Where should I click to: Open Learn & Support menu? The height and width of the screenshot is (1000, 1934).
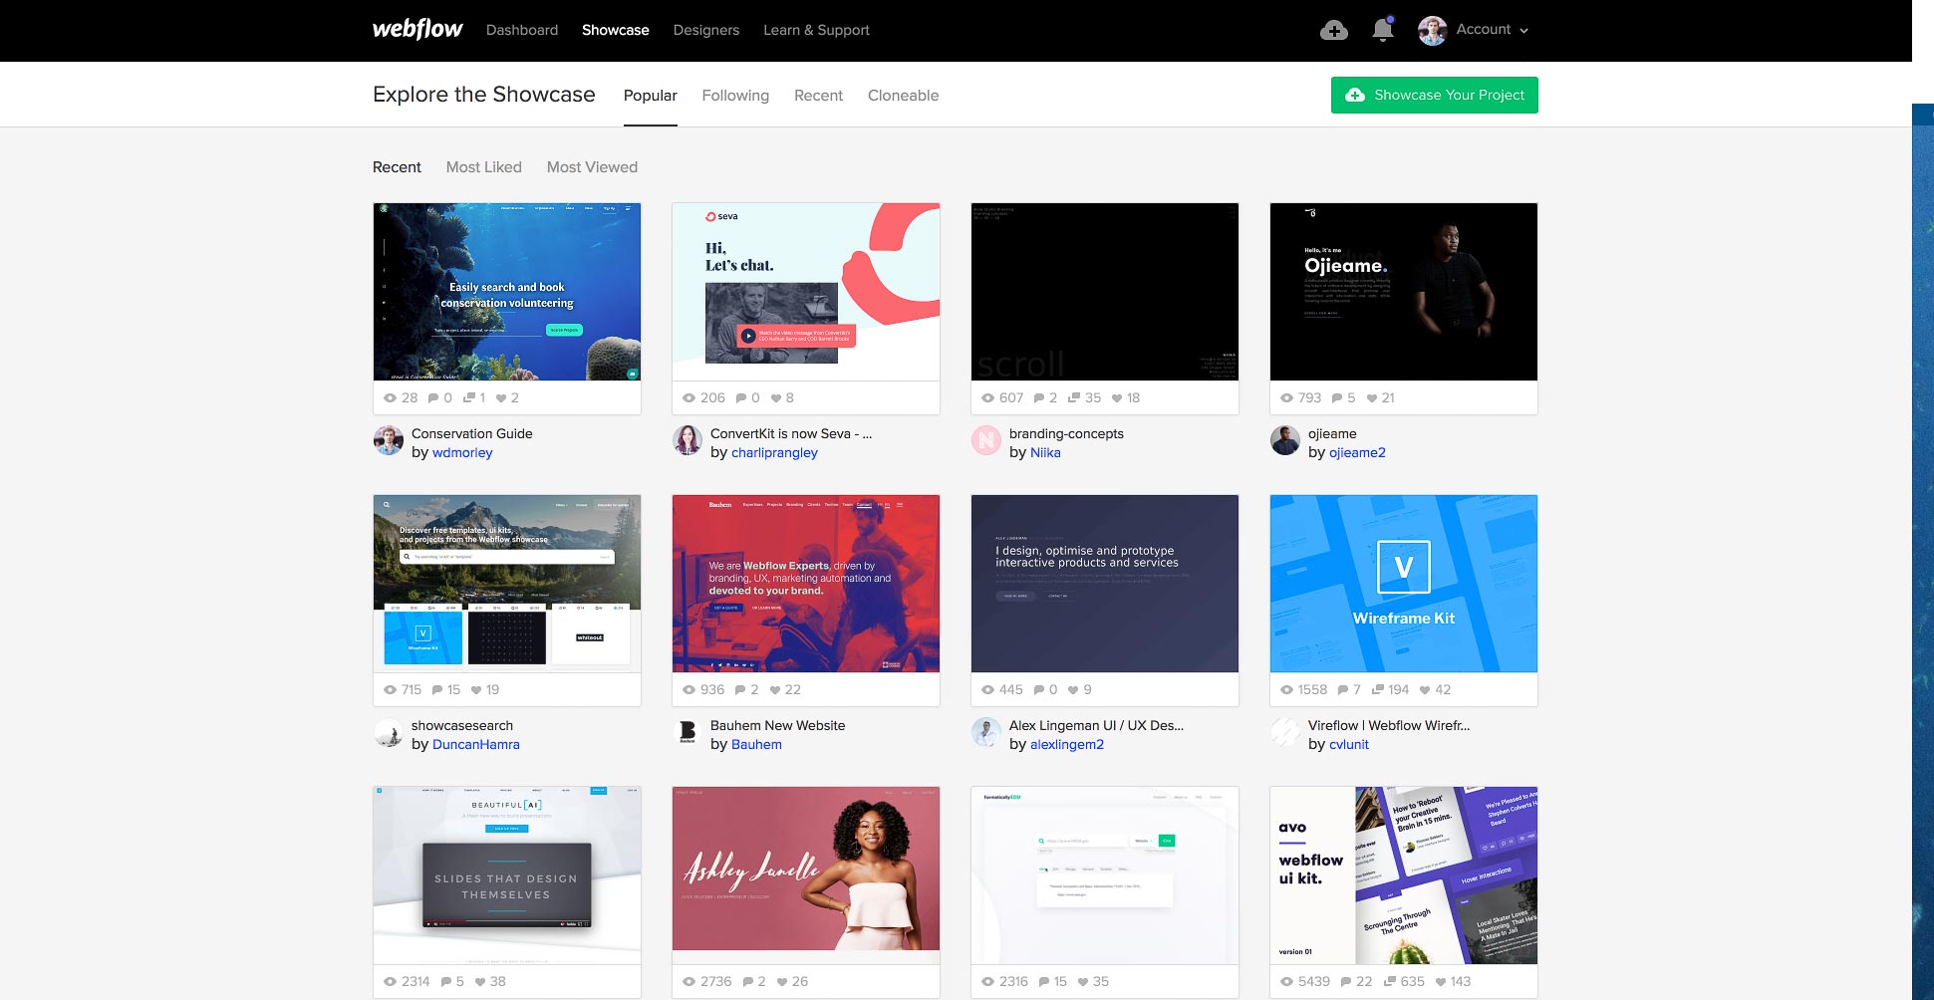point(816,30)
